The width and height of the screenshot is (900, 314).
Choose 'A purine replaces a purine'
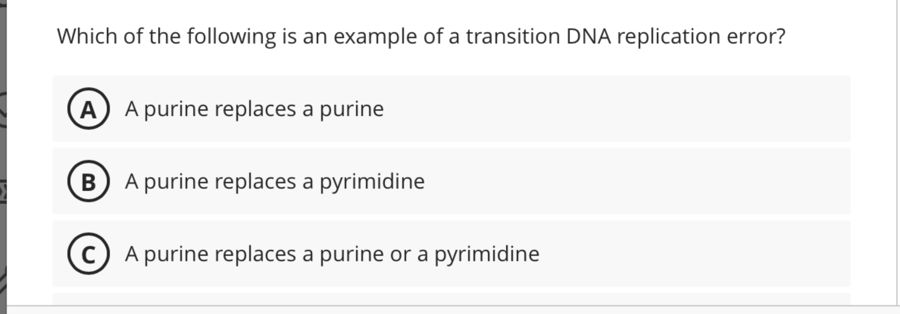tap(254, 109)
